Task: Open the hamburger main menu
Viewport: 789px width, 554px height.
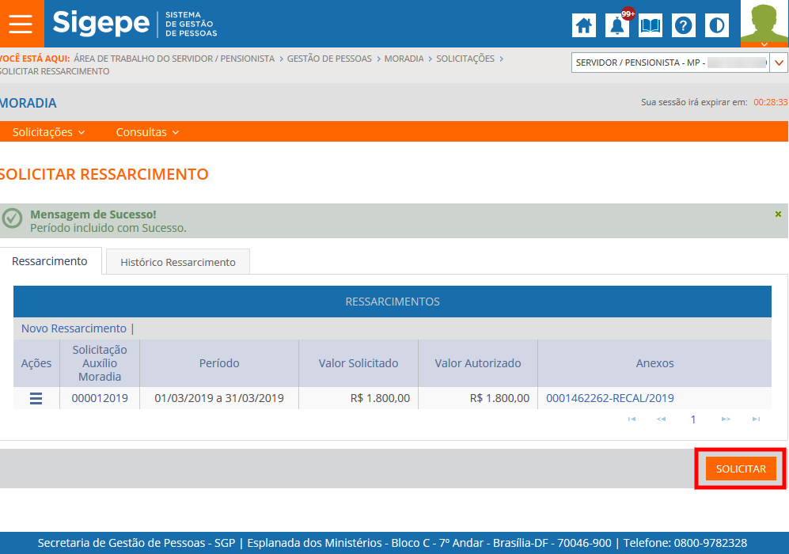Action: (x=21, y=24)
